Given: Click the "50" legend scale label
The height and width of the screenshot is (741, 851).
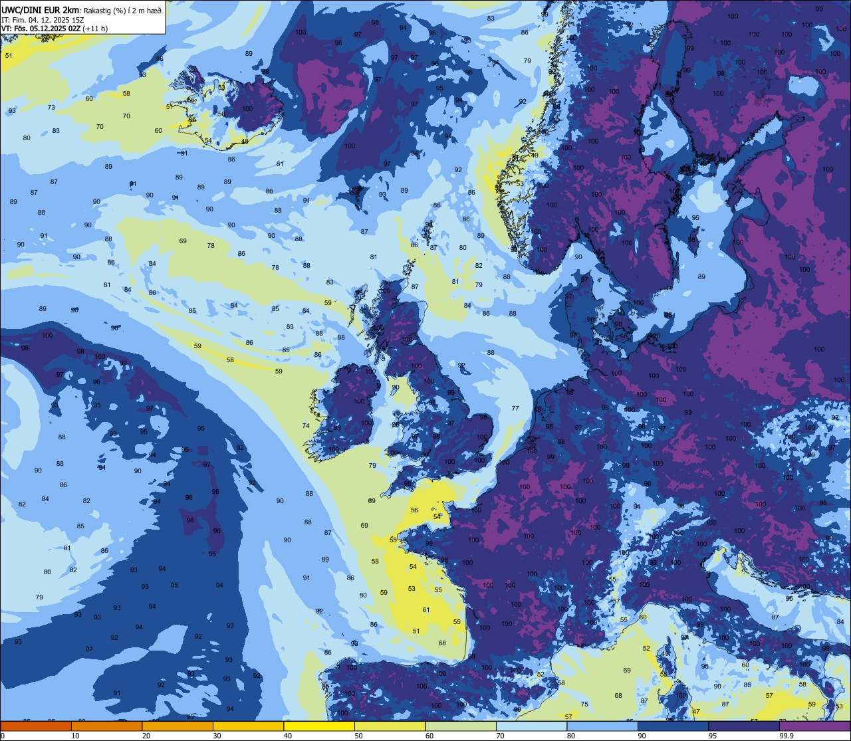Looking at the screenshot, I should [x=358, y=736].
